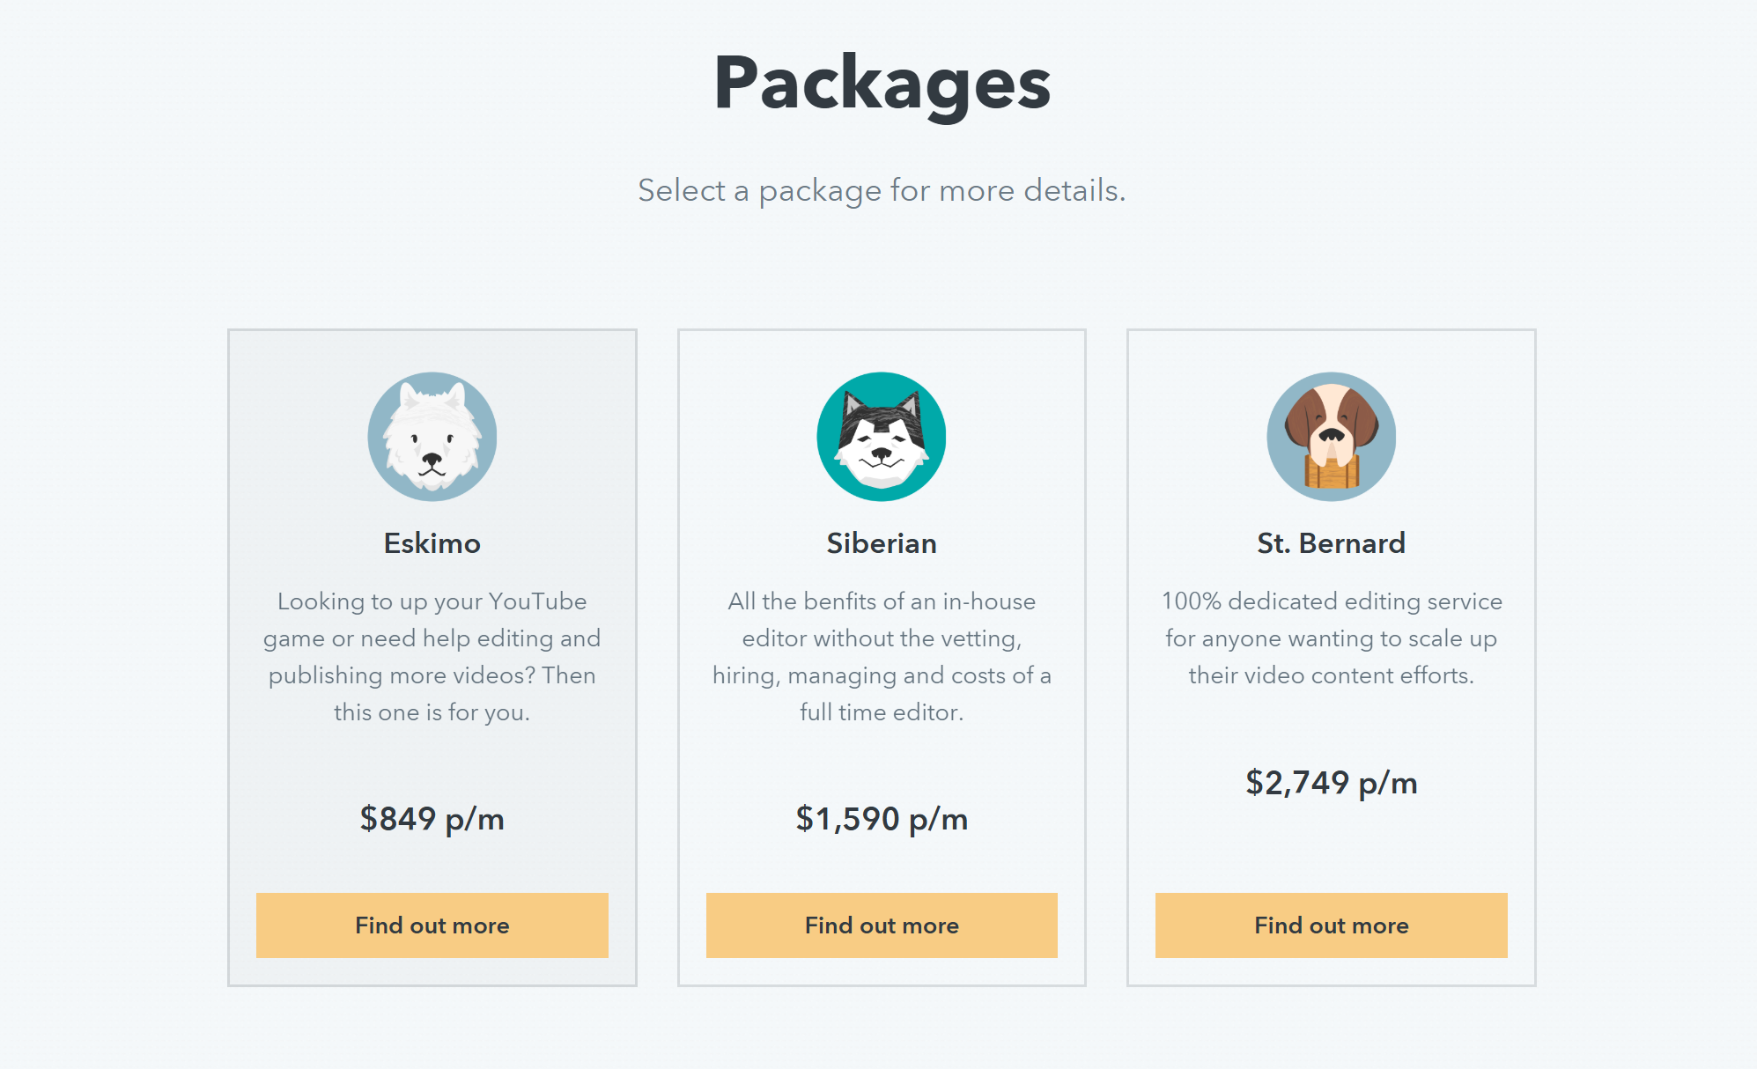This screenshot has width=1757, height=1069.
Task: Click the Eskimo YouTube editing description
Action: (x=432, y=657)
